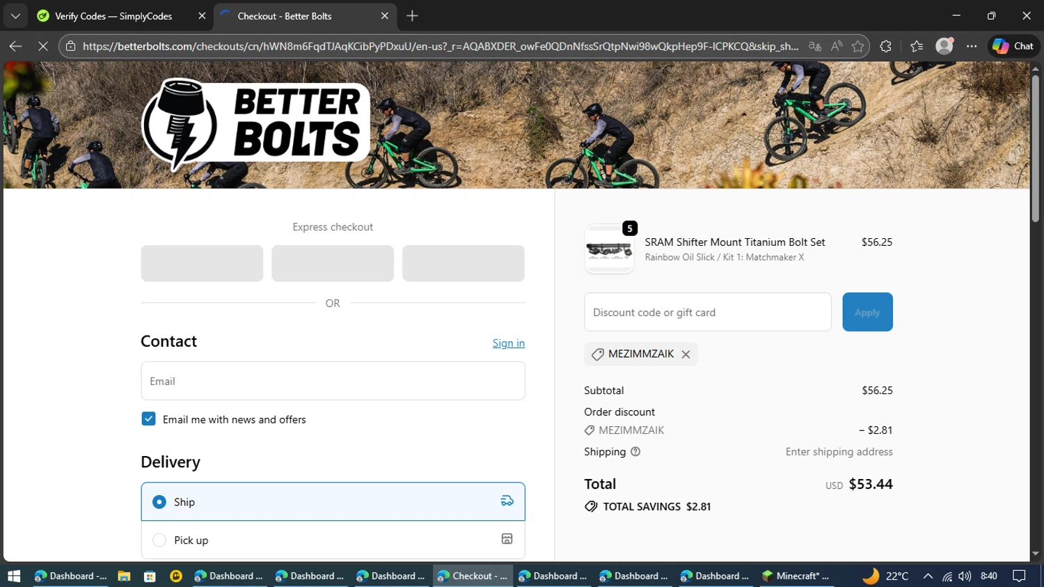Open the tab actions menu chevron
The height and width of the screenshot is (587, 1044).
15,15
